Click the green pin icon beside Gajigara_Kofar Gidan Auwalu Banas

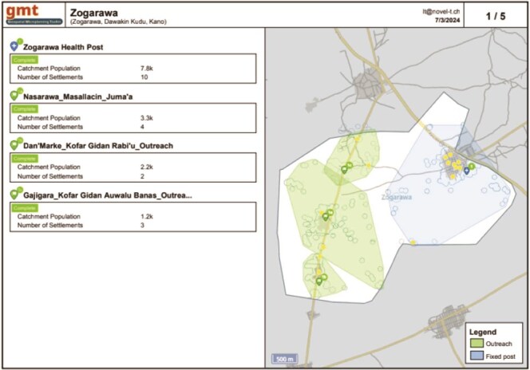(14, 195)
